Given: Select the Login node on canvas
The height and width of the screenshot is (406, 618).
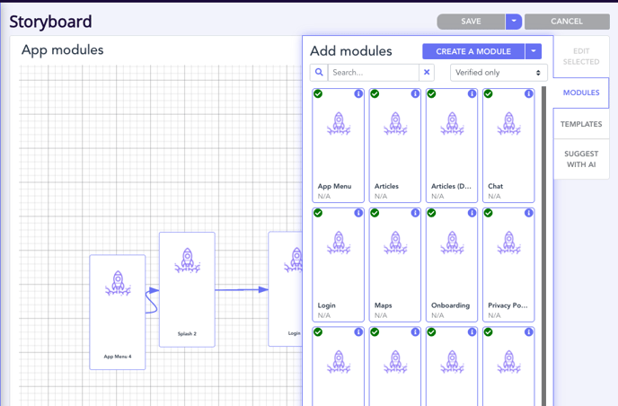Looking at the screenshot, I should (x=286, y=288).
